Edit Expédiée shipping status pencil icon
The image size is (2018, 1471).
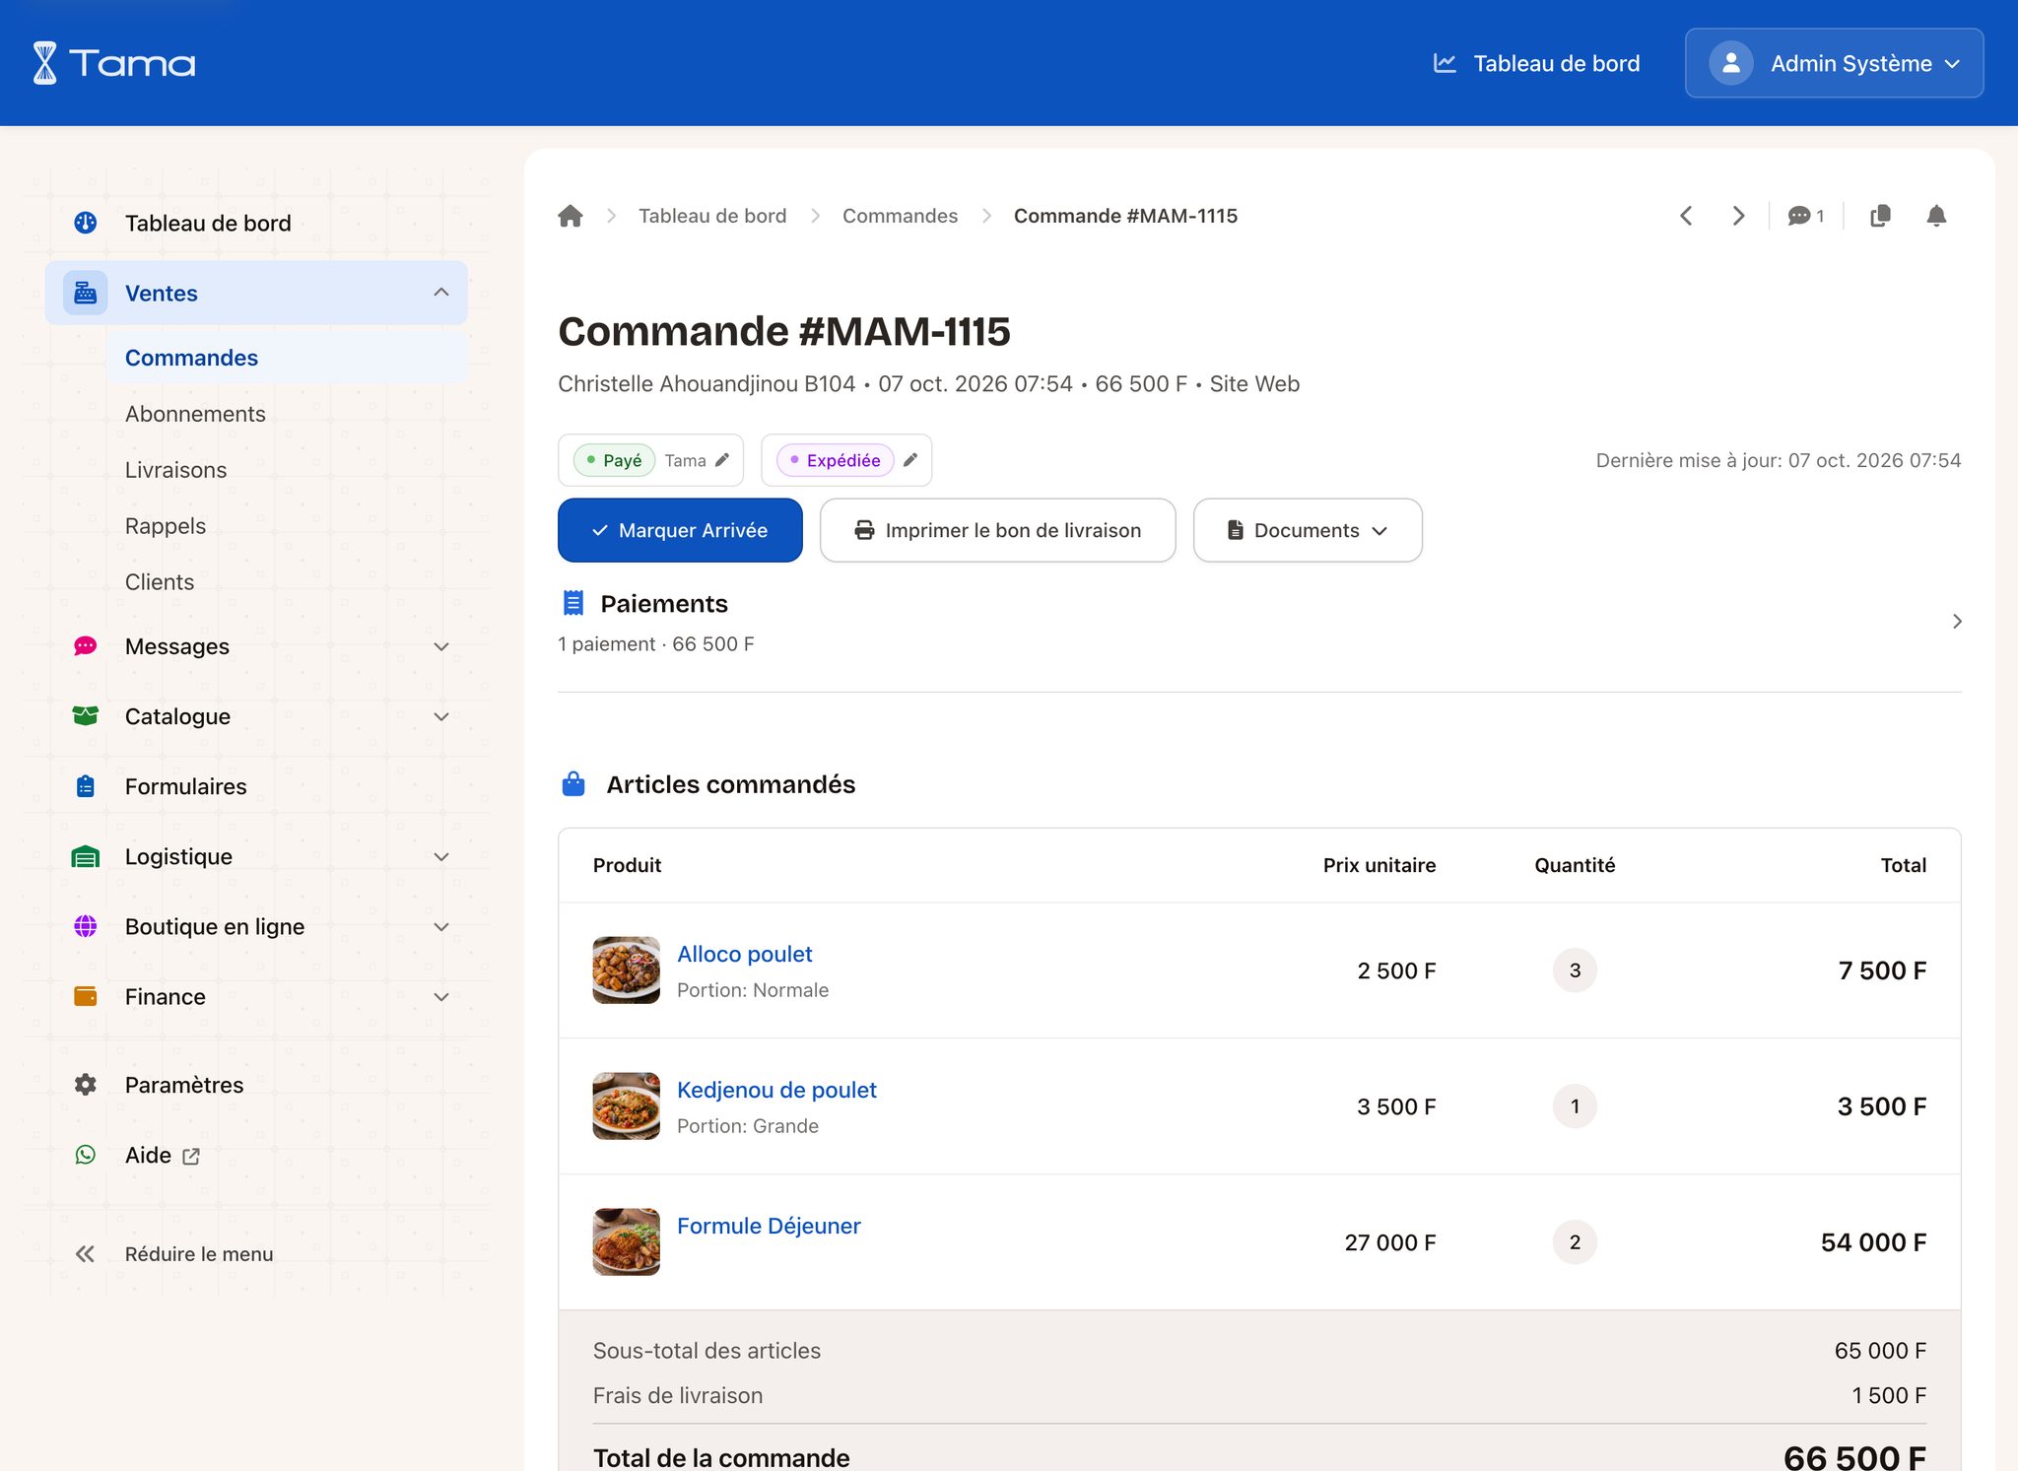click(910, 460)
